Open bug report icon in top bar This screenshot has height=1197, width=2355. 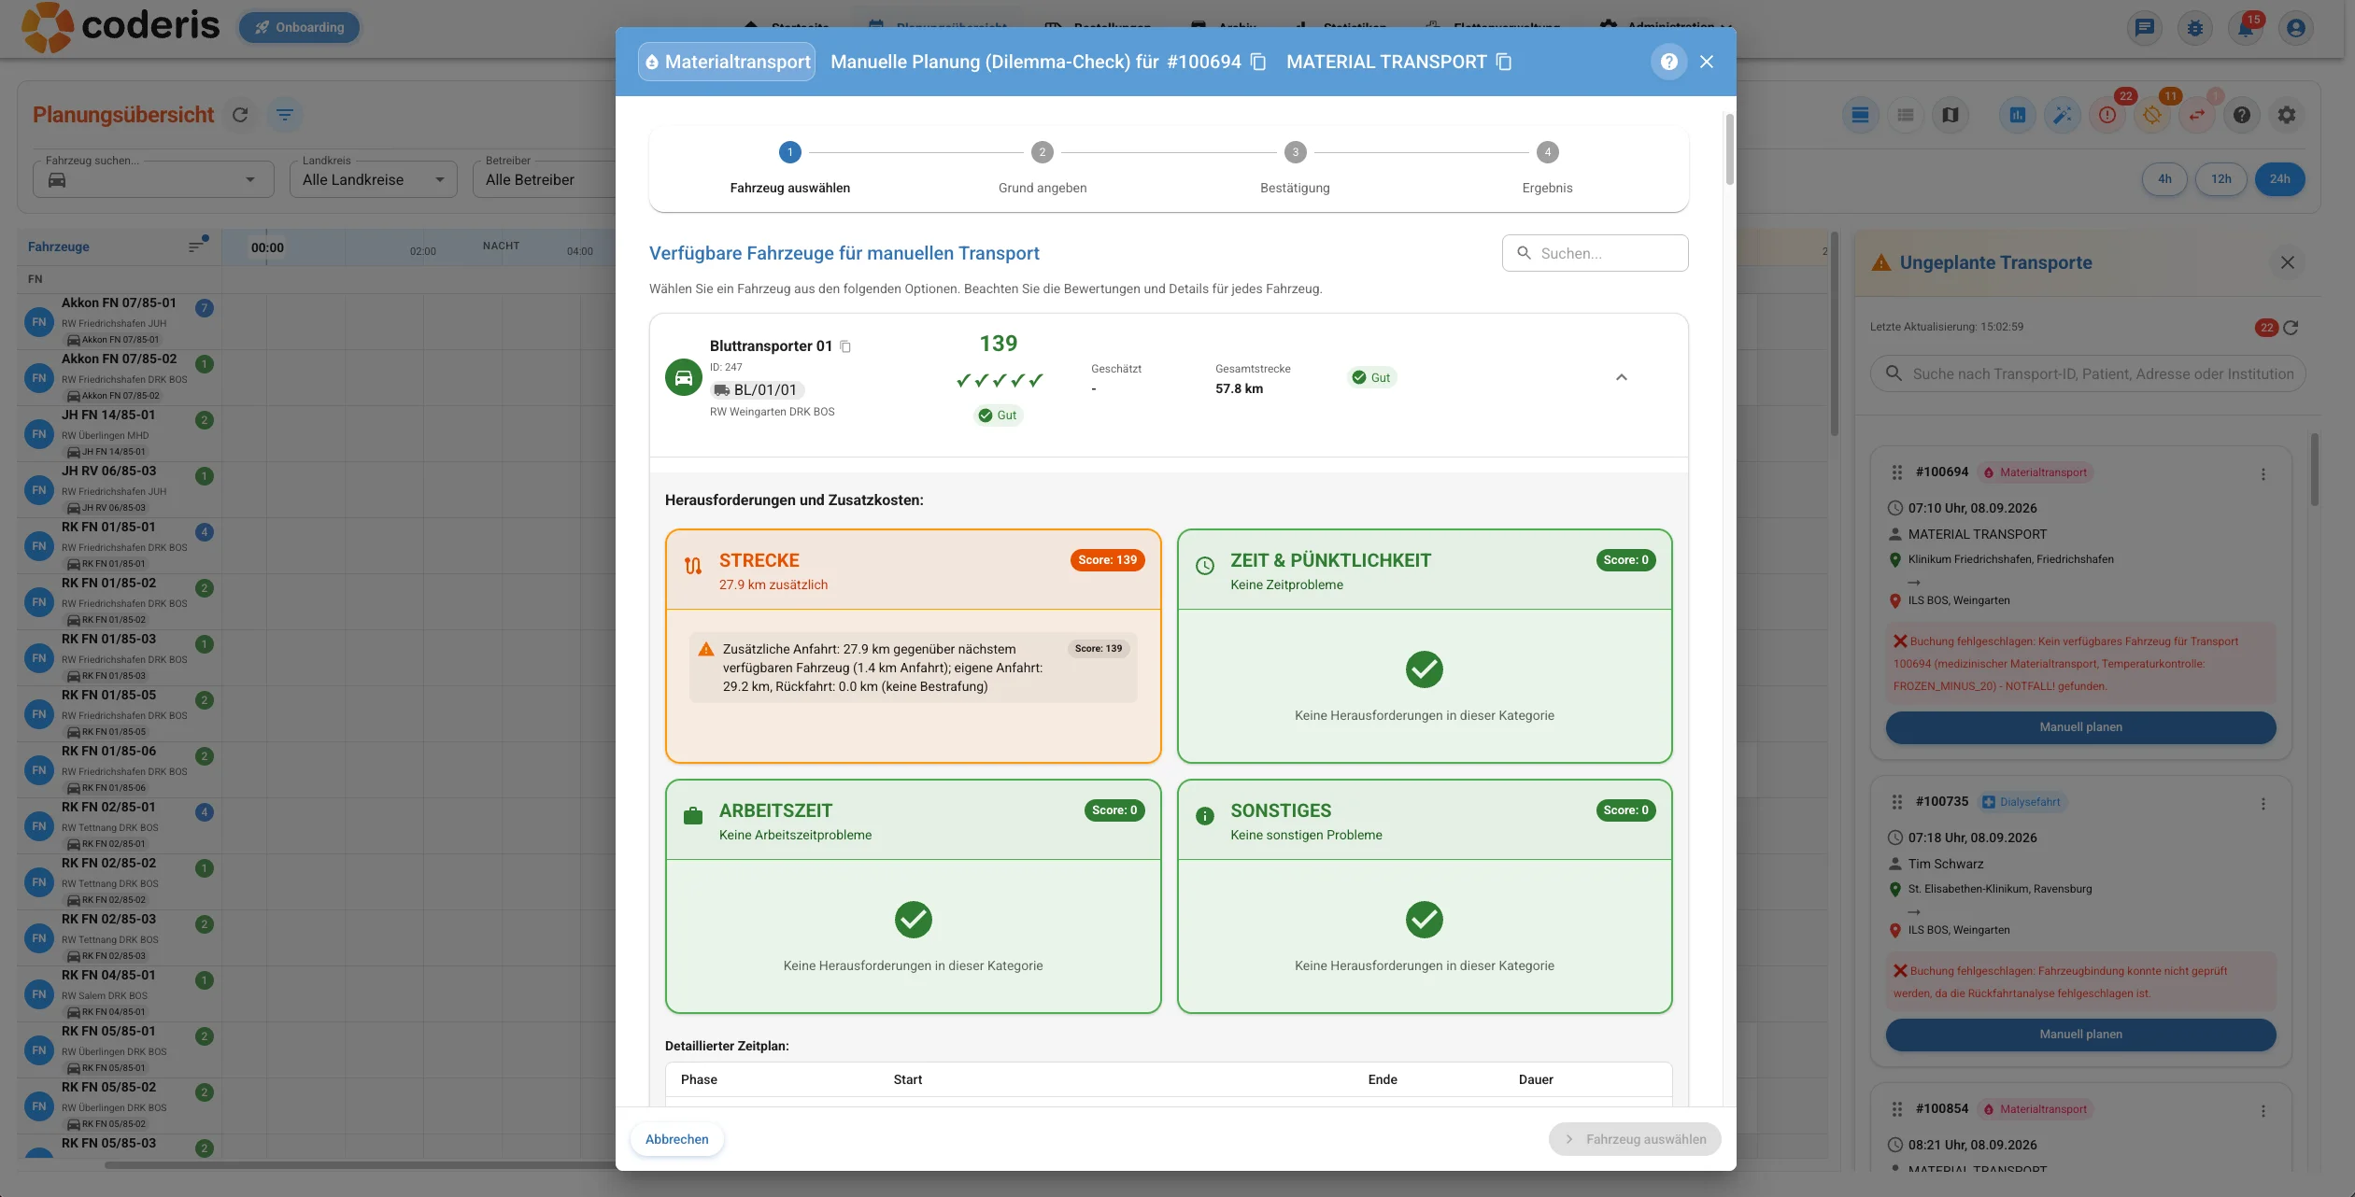(2195, 28)
